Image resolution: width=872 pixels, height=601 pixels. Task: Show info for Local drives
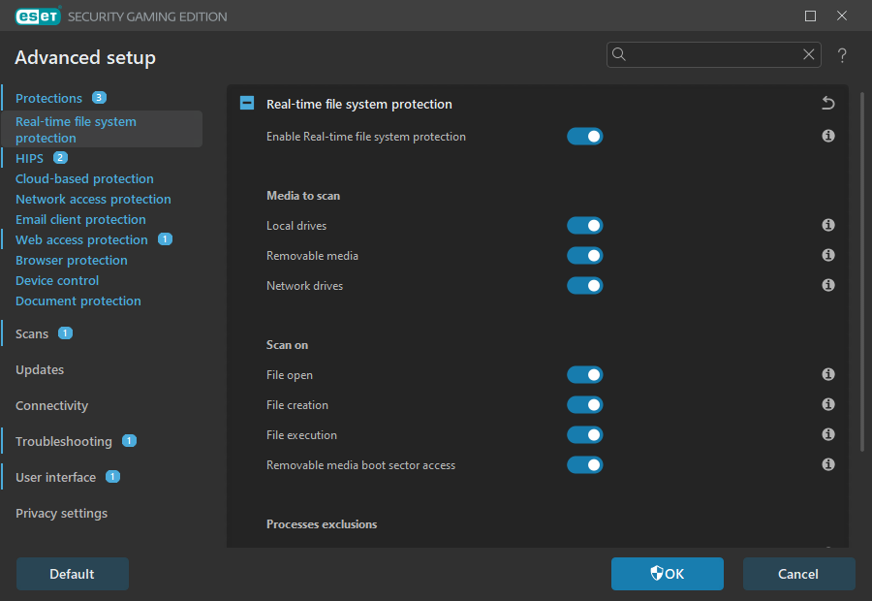click(828, 225)
